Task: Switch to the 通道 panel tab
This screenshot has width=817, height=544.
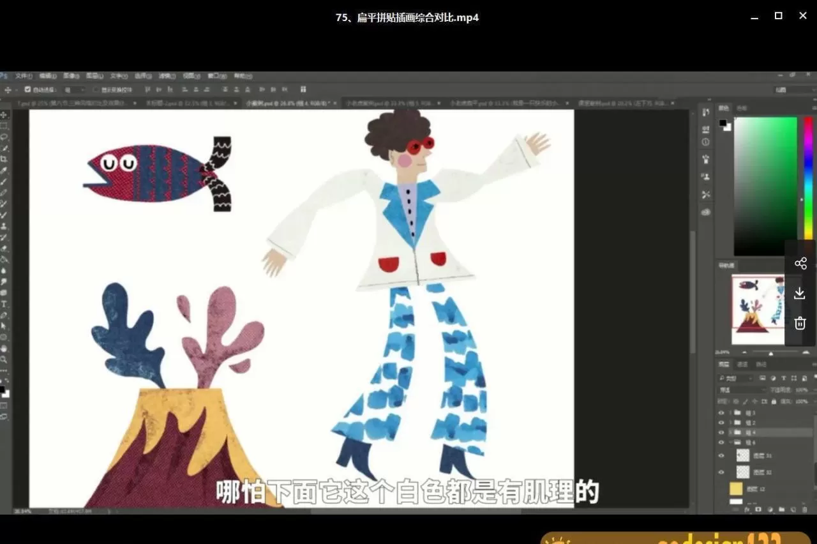Action: [x=743, y=365]
